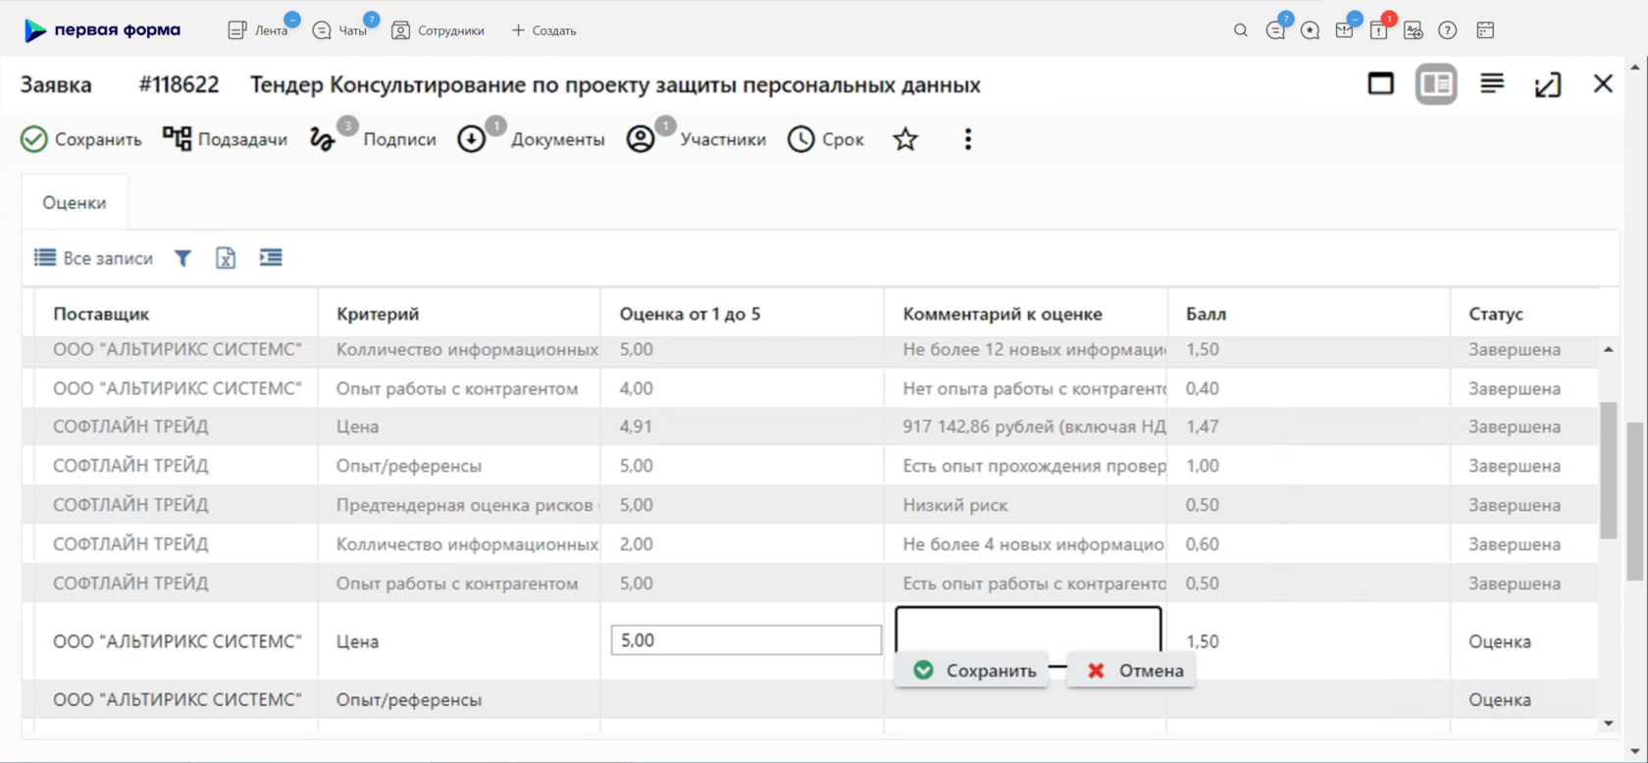Screen dimensions: 1648x763
Task: Click the empty comment text box
Action: pyautogui.click(x=1028, y=630)
